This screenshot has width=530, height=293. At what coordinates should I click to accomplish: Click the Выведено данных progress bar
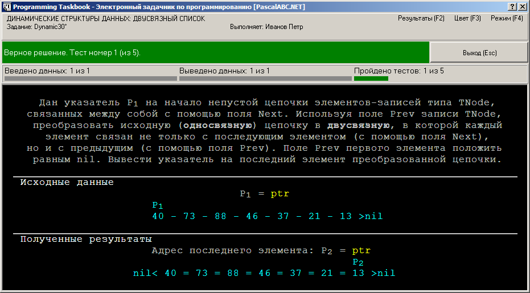click(265, 79)
